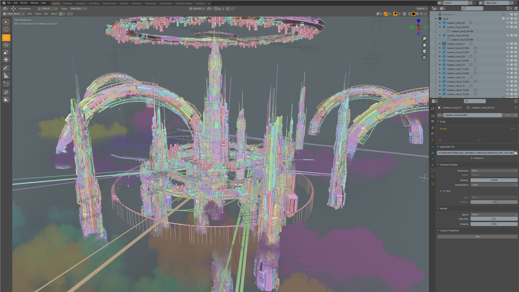Collapse the cloud collection in outliner

(x=436, y=19)
